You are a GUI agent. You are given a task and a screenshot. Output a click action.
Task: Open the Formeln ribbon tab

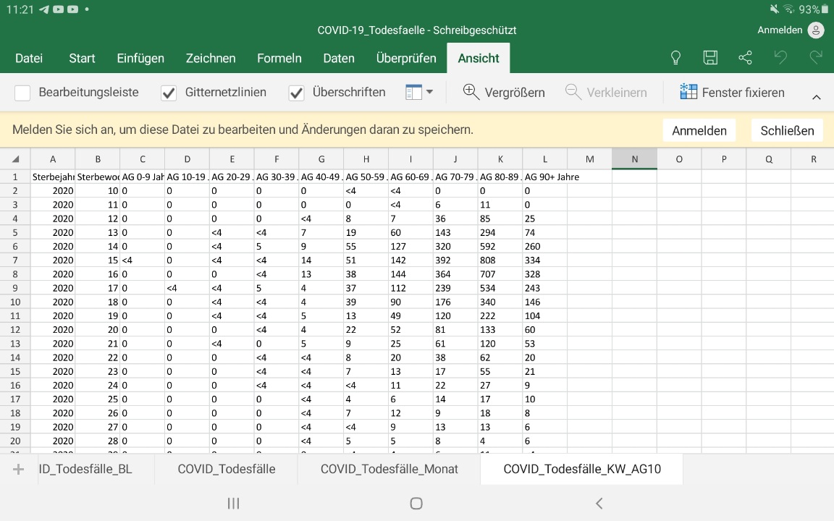[x=279, y=59]
